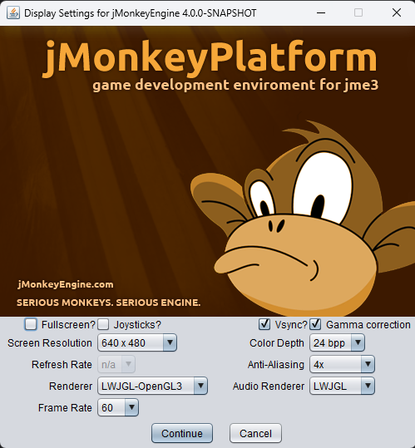Uncheck the Vsync checkbox
Screen dimensions: 415x448
click(x=264, y=324)
